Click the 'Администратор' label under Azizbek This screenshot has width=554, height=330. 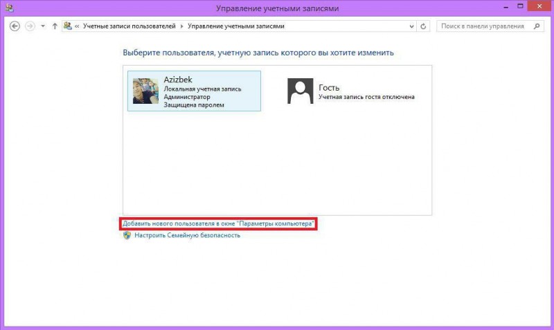187,97
